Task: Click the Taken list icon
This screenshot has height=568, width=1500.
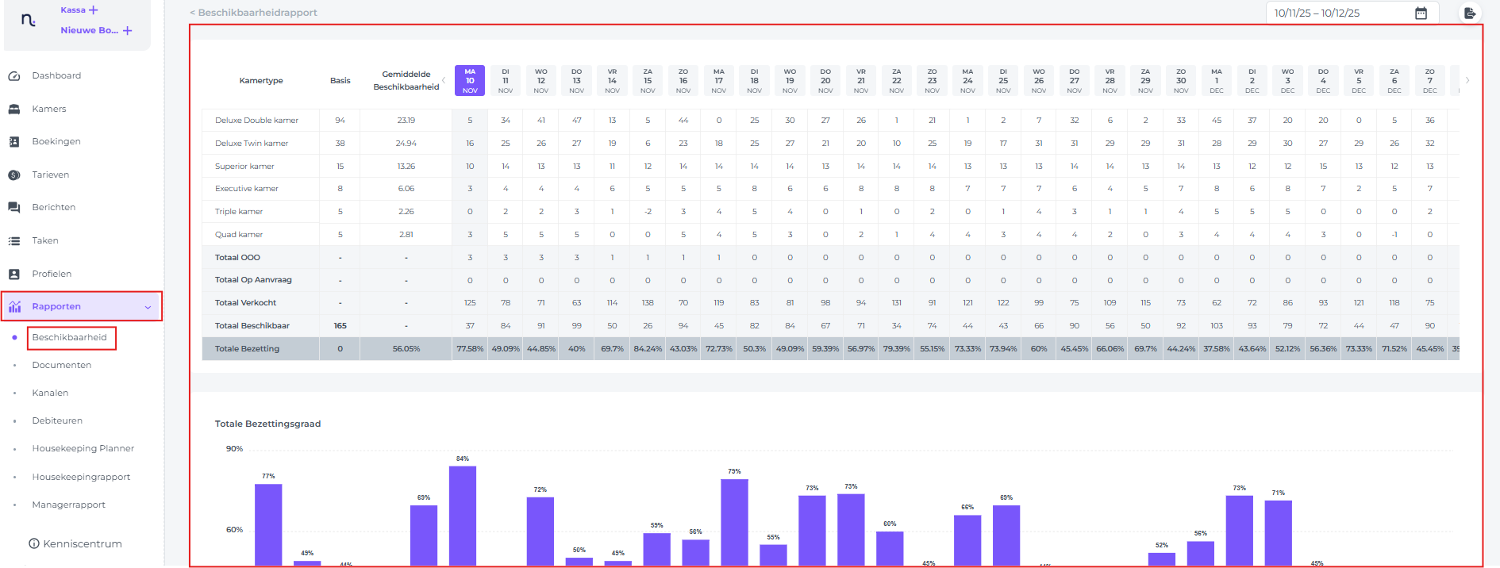Action: [x=14, y=241]
